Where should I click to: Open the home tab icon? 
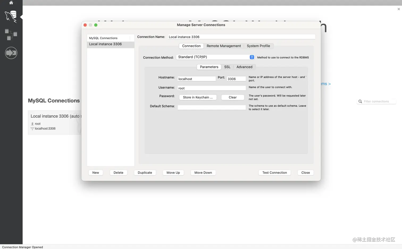[x=11, y=2]
